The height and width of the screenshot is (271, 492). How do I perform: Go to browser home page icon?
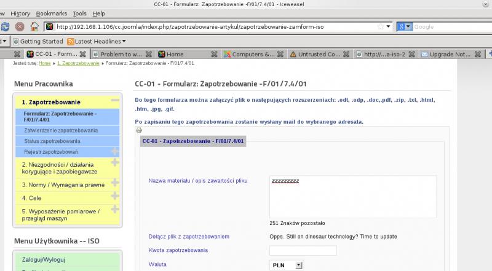pyautogui.click(x=35, y=26)
